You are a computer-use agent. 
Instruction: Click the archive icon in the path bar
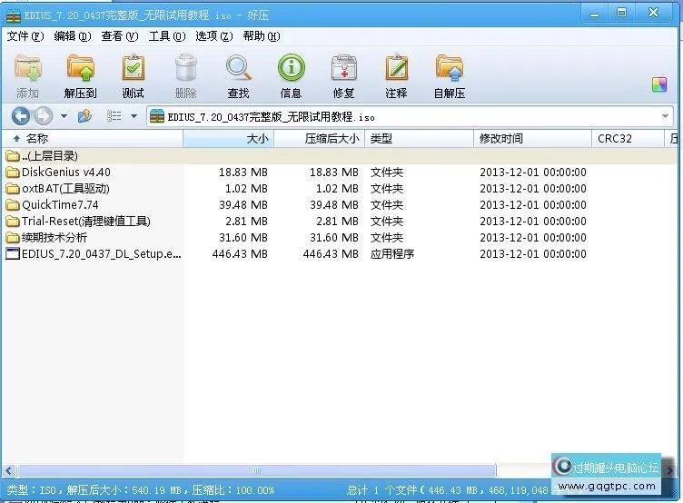pos(157,116)
